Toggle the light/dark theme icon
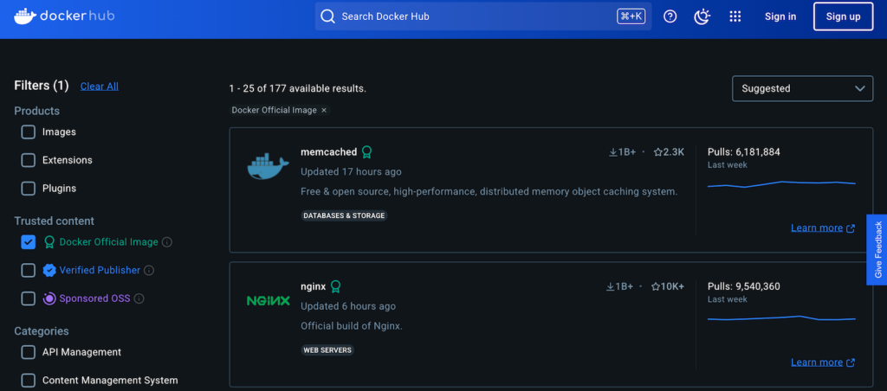This screenshot has width=887, height=391. coord(702,16)
